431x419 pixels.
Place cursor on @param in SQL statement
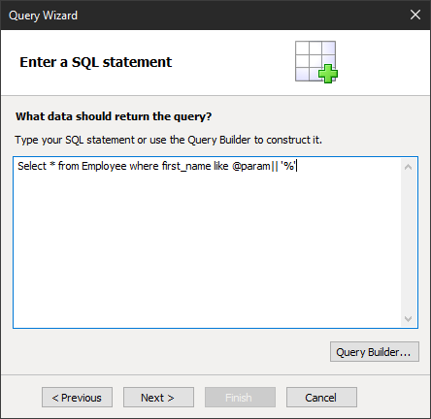pyautogui.click(x=251, y=166)
